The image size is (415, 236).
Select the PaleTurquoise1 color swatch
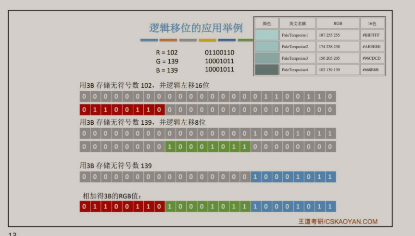(x=267, y=35)
